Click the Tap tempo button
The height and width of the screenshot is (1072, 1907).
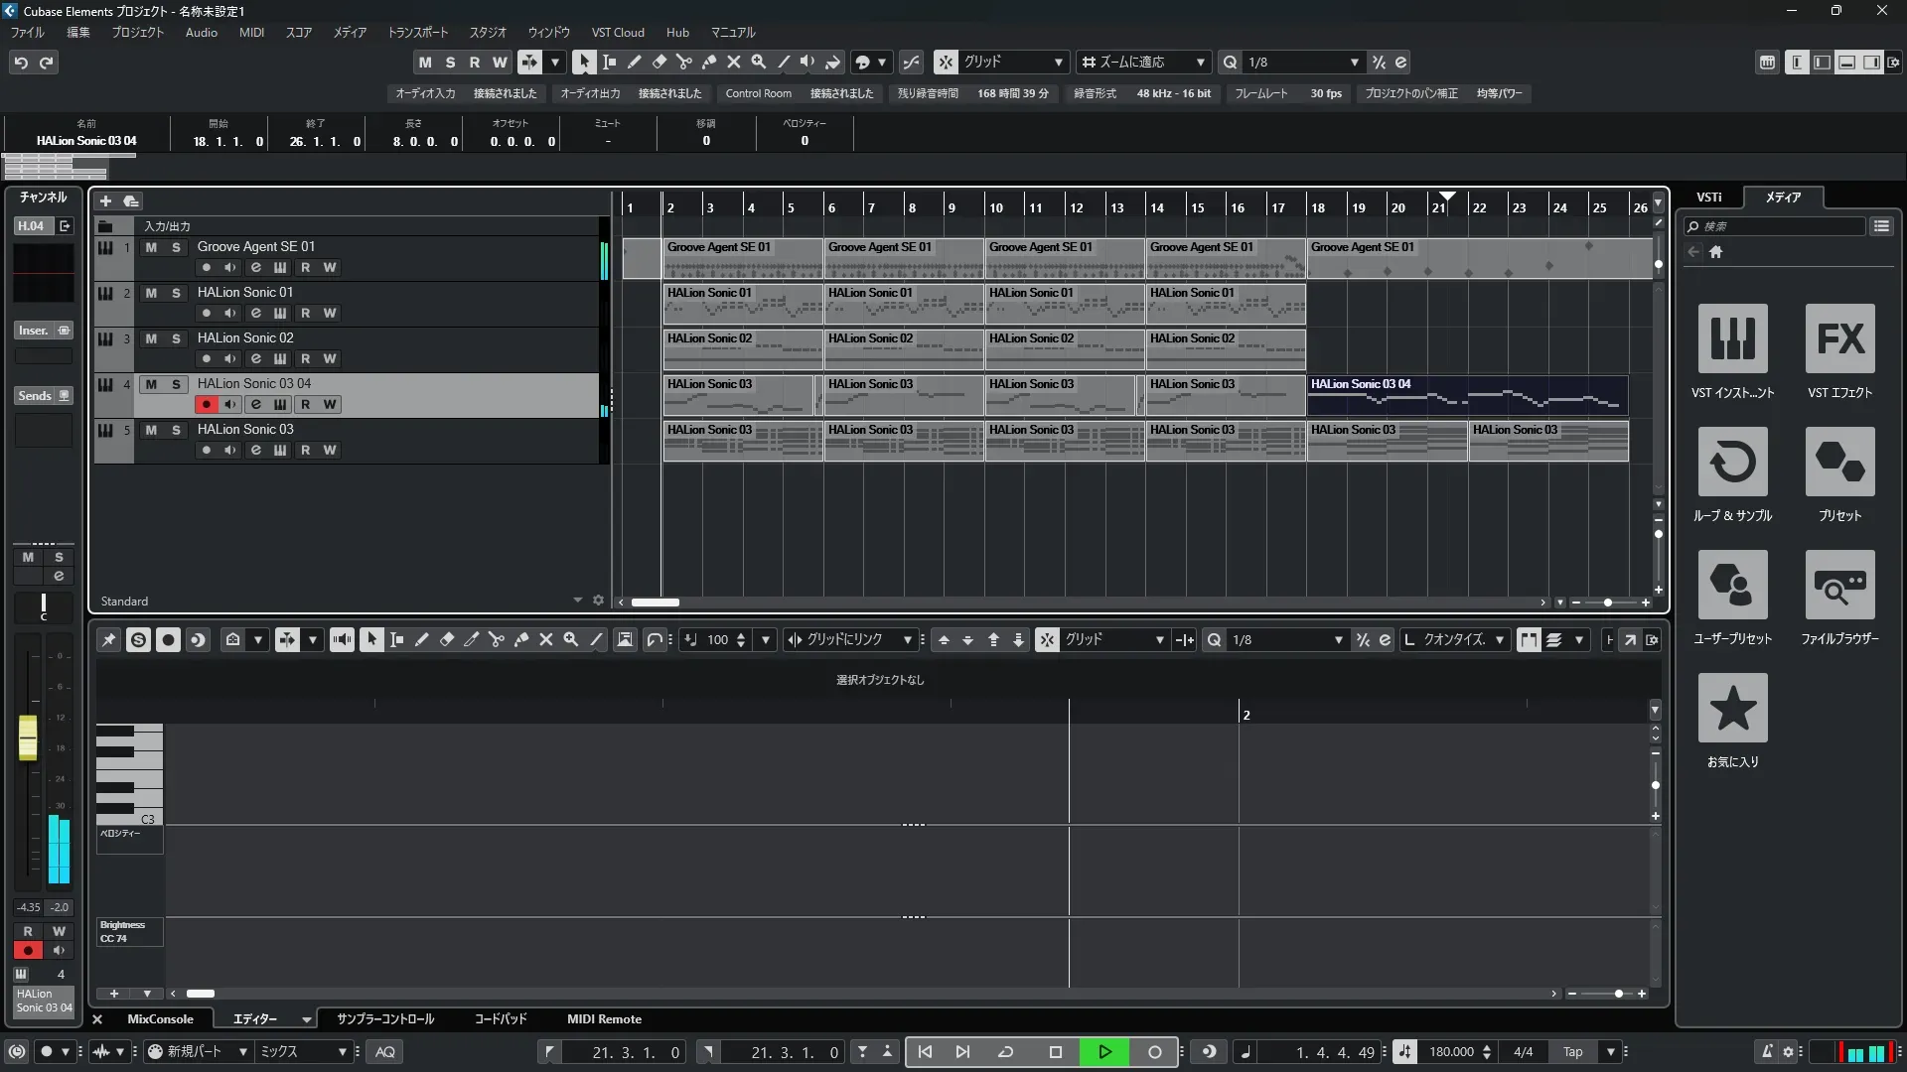pyautogui.click(x=1572, y=1052)
